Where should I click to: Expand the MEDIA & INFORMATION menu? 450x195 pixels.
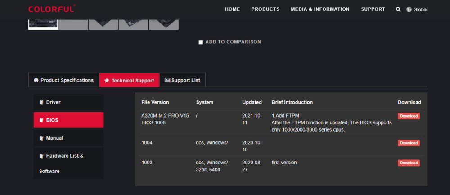pos(320,9)
